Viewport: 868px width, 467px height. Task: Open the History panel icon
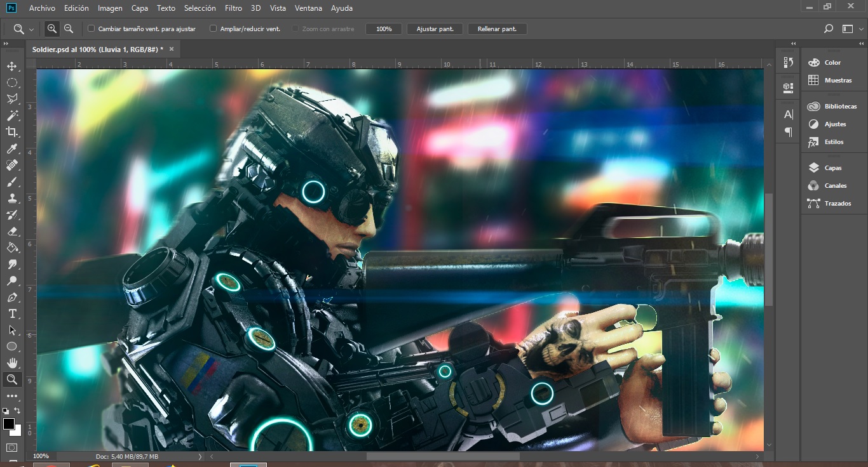(789, 62)
